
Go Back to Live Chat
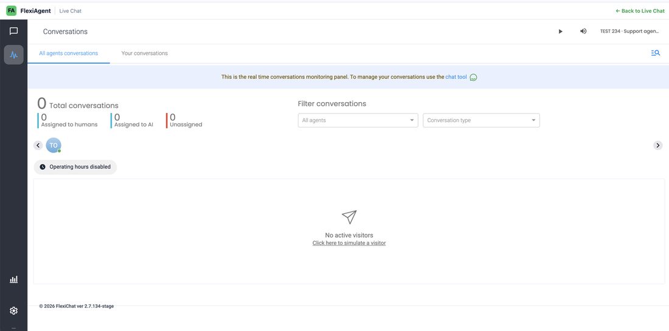click(x=640, y=11)
